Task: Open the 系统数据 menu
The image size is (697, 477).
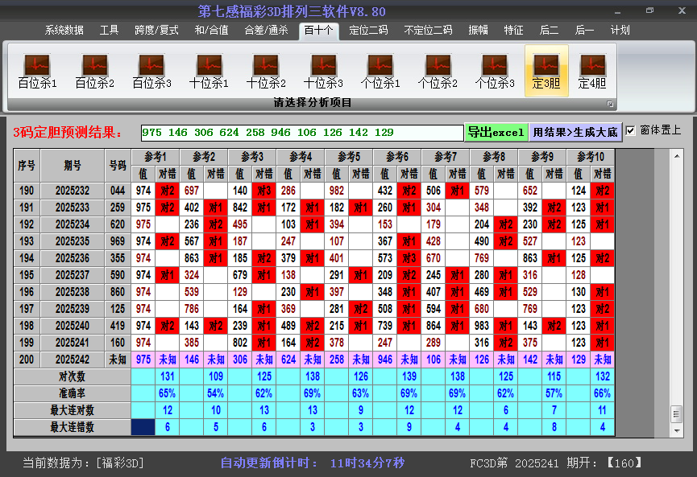Action: (64, 31)
